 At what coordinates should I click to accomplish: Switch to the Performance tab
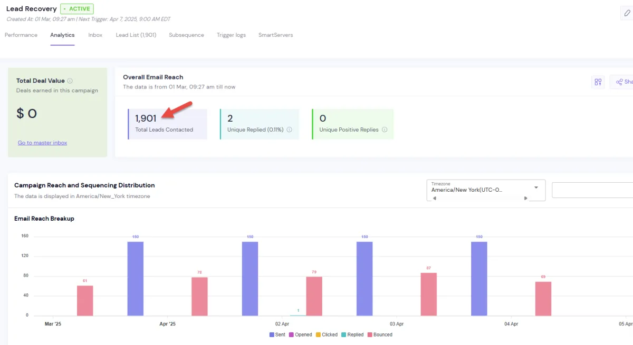[21, 35]
